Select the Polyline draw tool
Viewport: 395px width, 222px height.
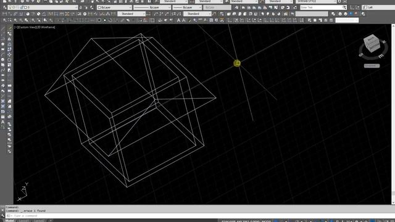tap(2, 39)
